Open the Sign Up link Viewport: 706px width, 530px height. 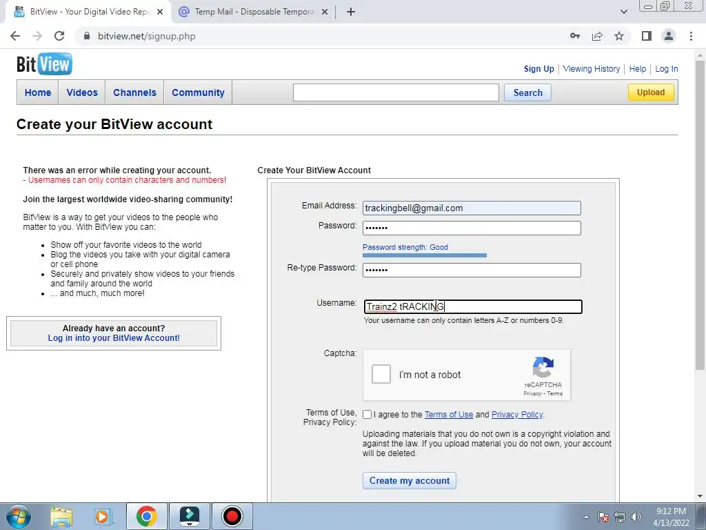pyautogui.click(x=538, y=69)
